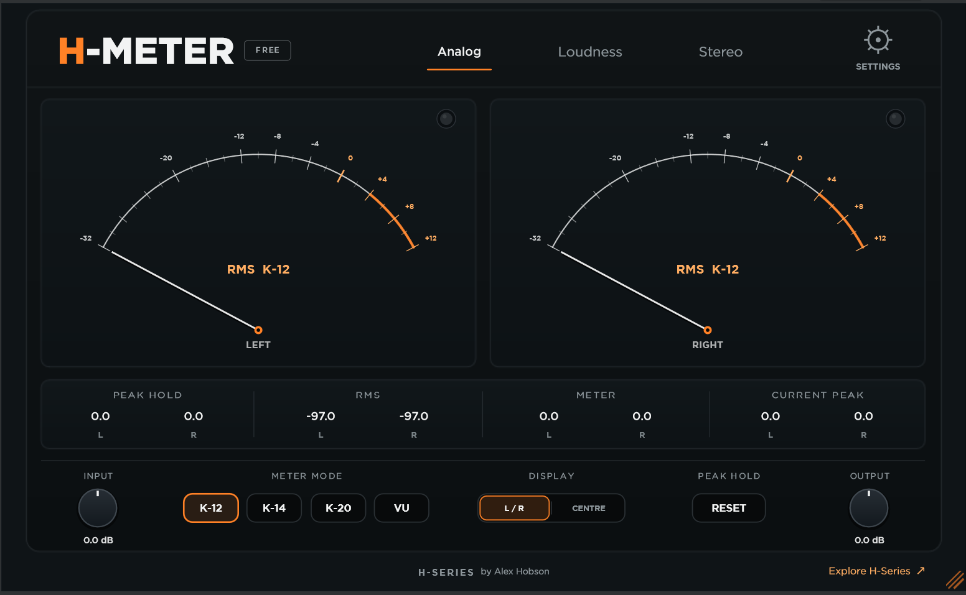The height and width of the screenshot is (595, 966).
Task: Click the Meter L value
Action: coord(549,417)
